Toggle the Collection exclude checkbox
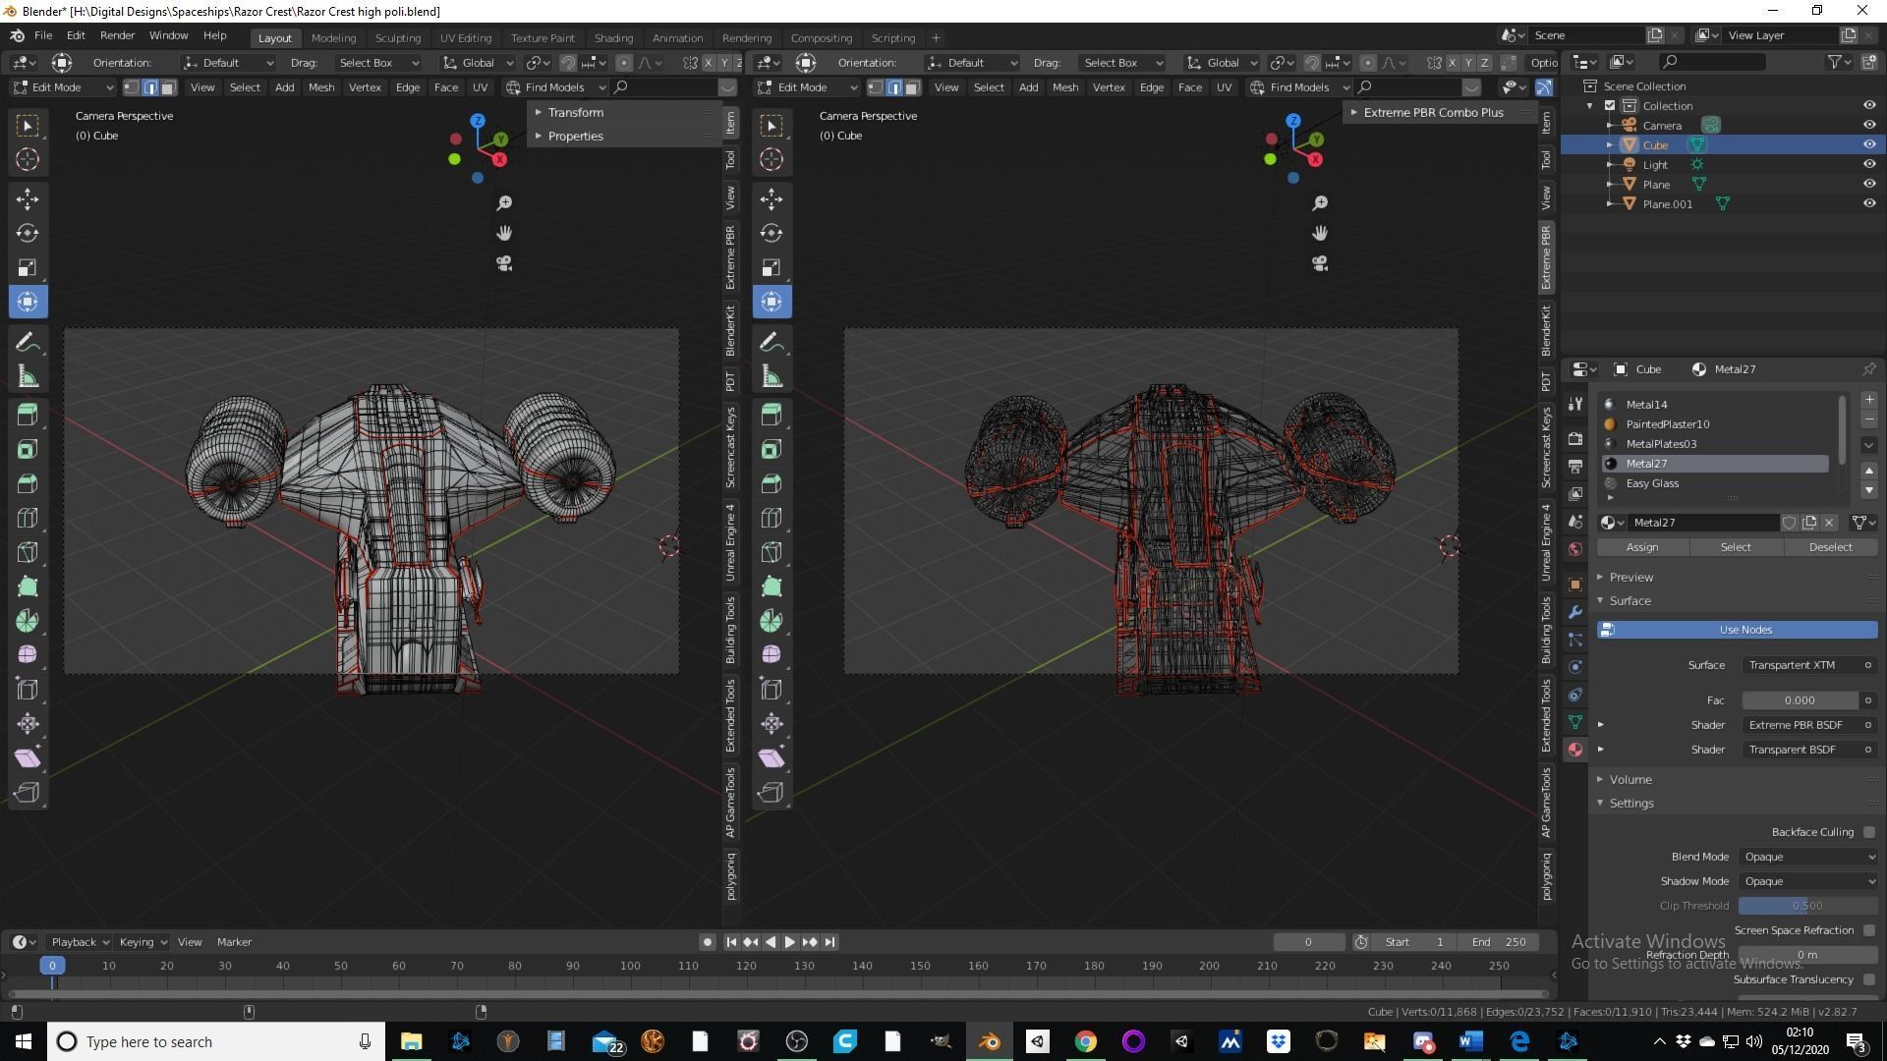Viewport: 1887px width, 1061px height. tap(1610, 105)
